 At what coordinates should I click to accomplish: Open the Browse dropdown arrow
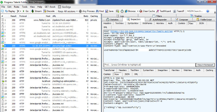point(138,11)
